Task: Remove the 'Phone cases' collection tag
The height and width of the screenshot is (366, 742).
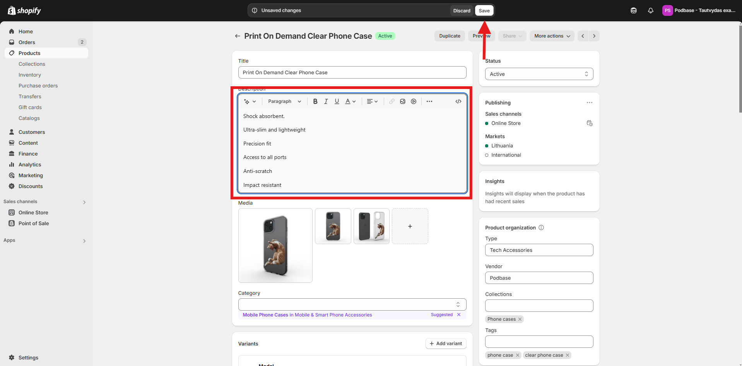Action: point(520,319)
